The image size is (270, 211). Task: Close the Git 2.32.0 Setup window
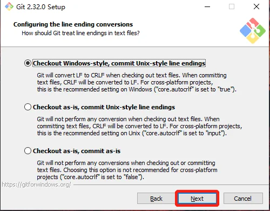256,6
